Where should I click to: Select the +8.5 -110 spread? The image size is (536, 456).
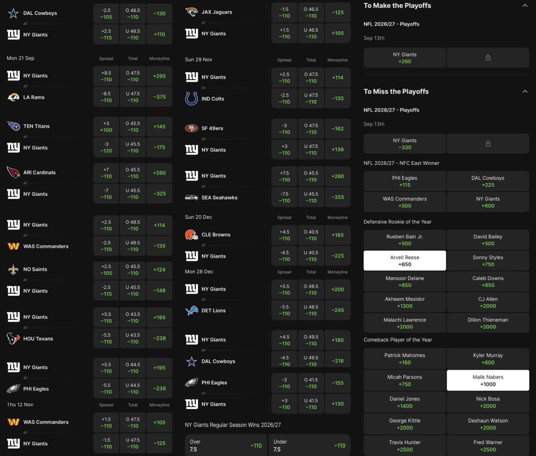click(x=106, y=76)
